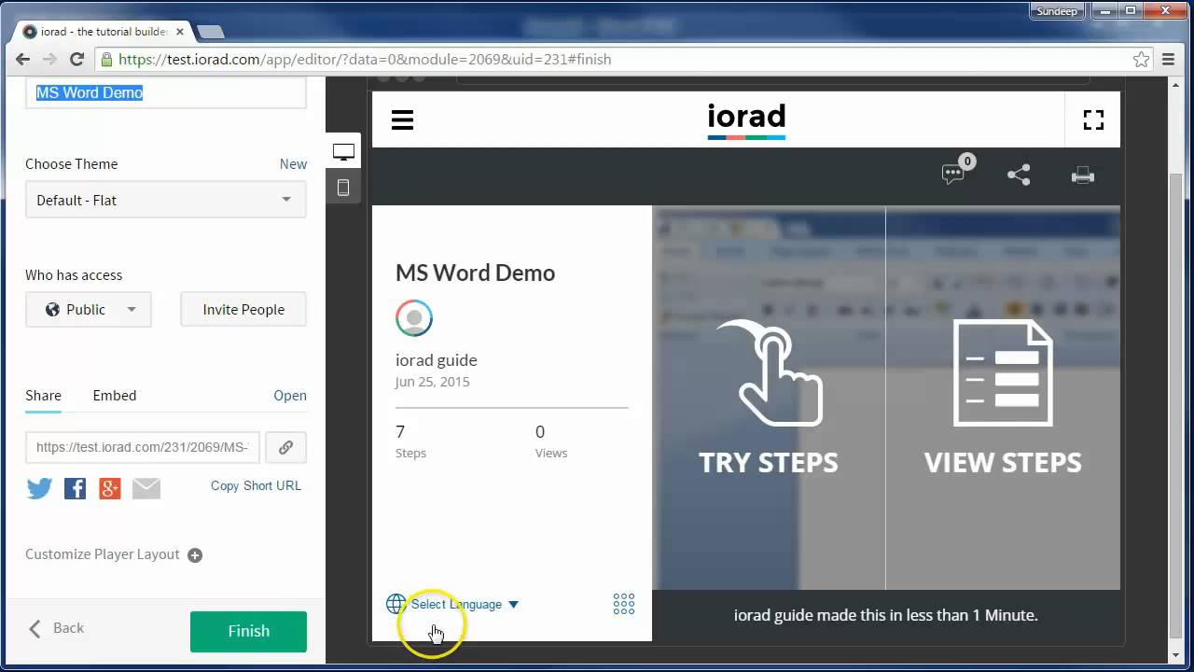Click the View Steps document icon
The width and height of the screenshot is (1194, 672).
[1003, 373]
